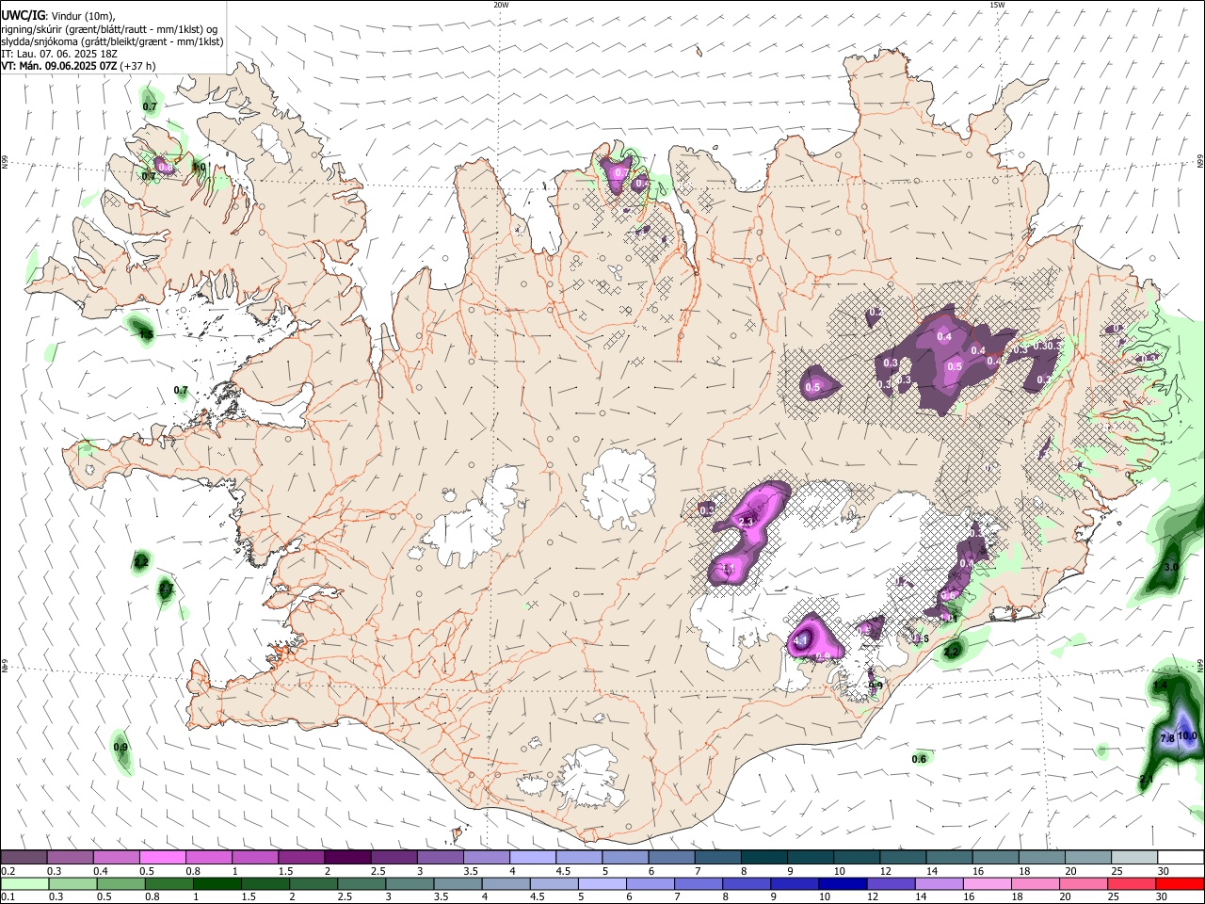This screenshot has height=904, width=1205.
Task: Click the 0.2 label on the snow scale
Action: pyautogui.click(x=7, y=870)
